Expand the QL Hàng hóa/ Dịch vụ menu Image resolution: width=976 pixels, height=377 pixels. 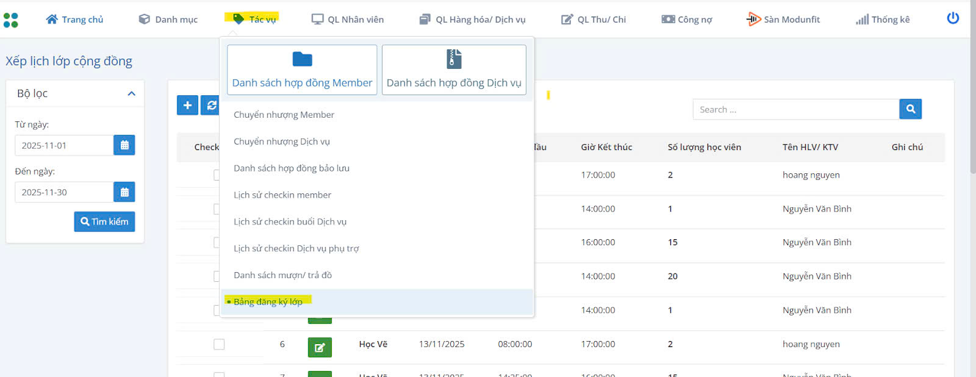pyautogui.click(x=473, y=20)
